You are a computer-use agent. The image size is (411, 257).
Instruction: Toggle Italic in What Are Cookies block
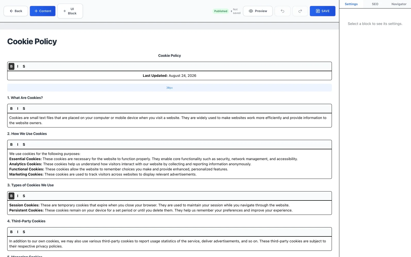pyautogui.click(x=18, y=108)
